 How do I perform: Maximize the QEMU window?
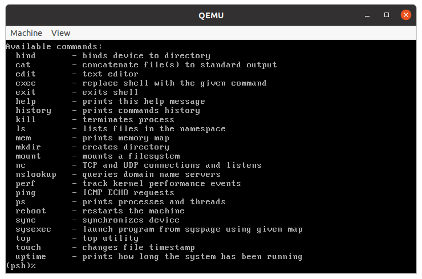tap(387, 15)
